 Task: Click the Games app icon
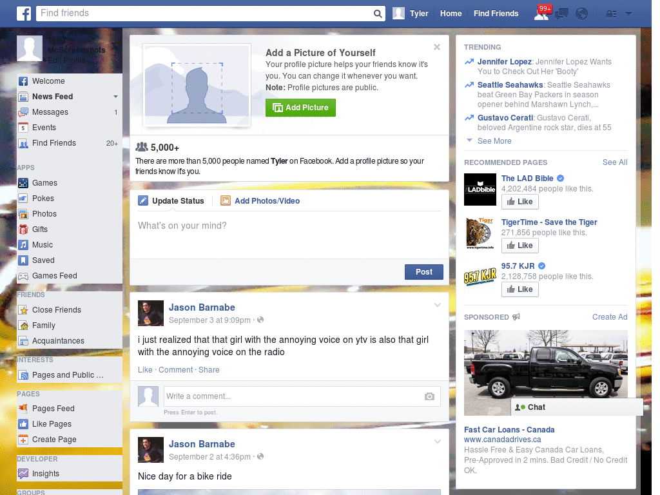[x=23, y=183]
